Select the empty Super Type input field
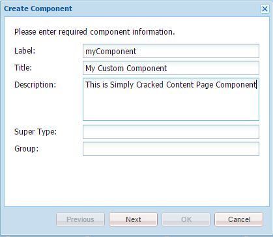The image size is (273, 237). 171,132
